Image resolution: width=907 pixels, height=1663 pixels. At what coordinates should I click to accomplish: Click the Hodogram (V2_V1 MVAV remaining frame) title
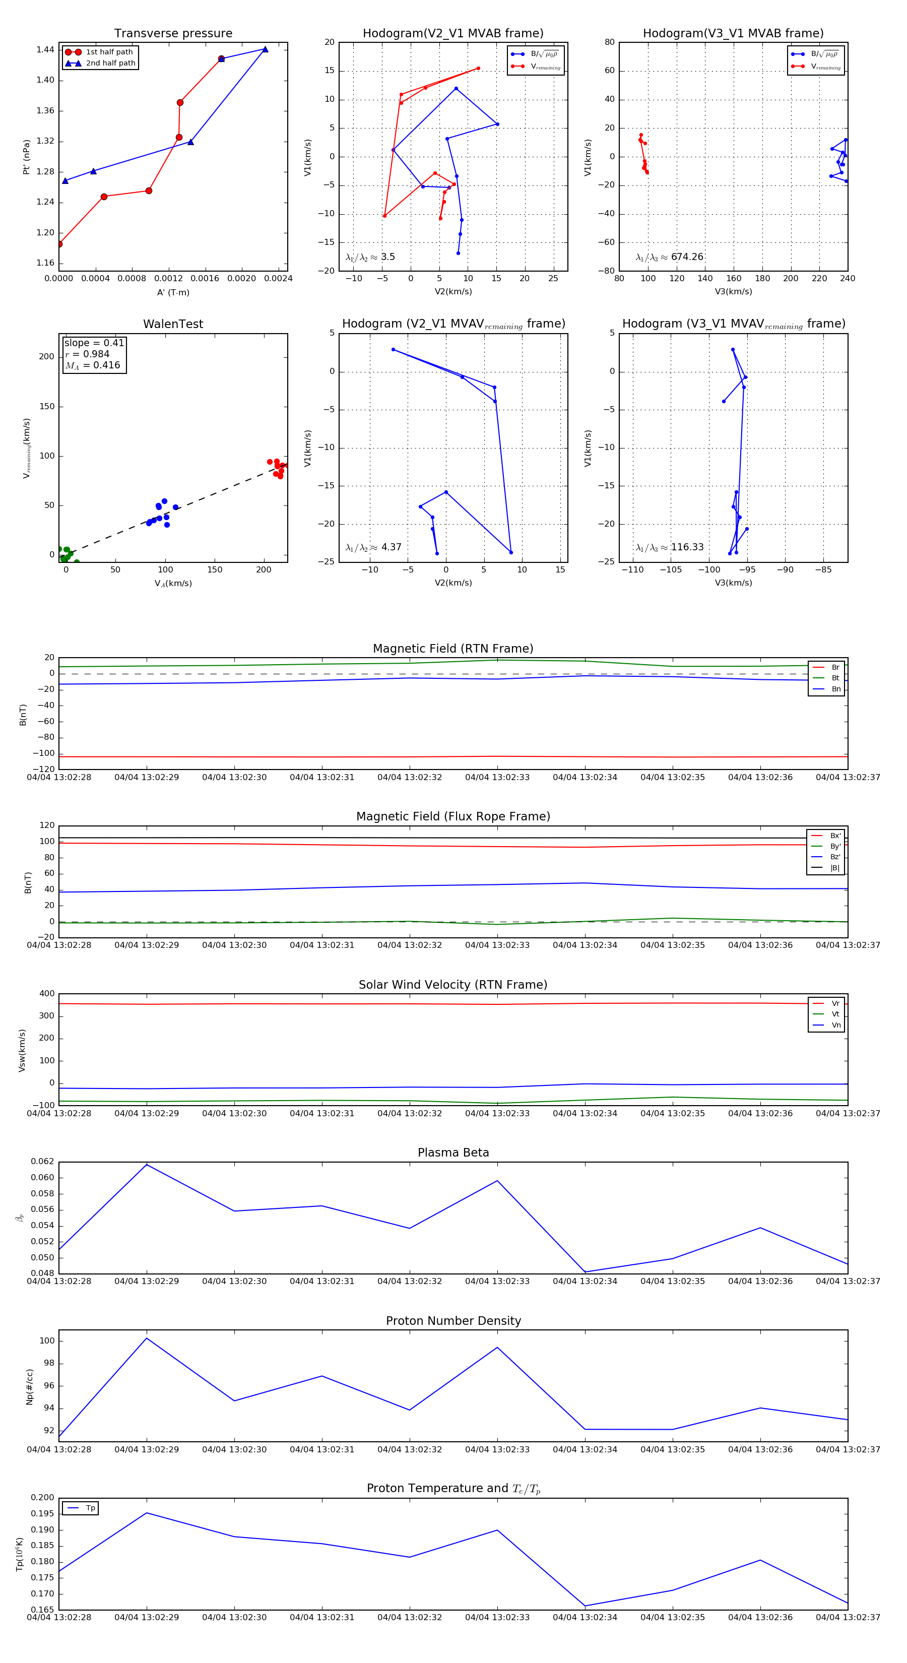[x=453, y=324]
